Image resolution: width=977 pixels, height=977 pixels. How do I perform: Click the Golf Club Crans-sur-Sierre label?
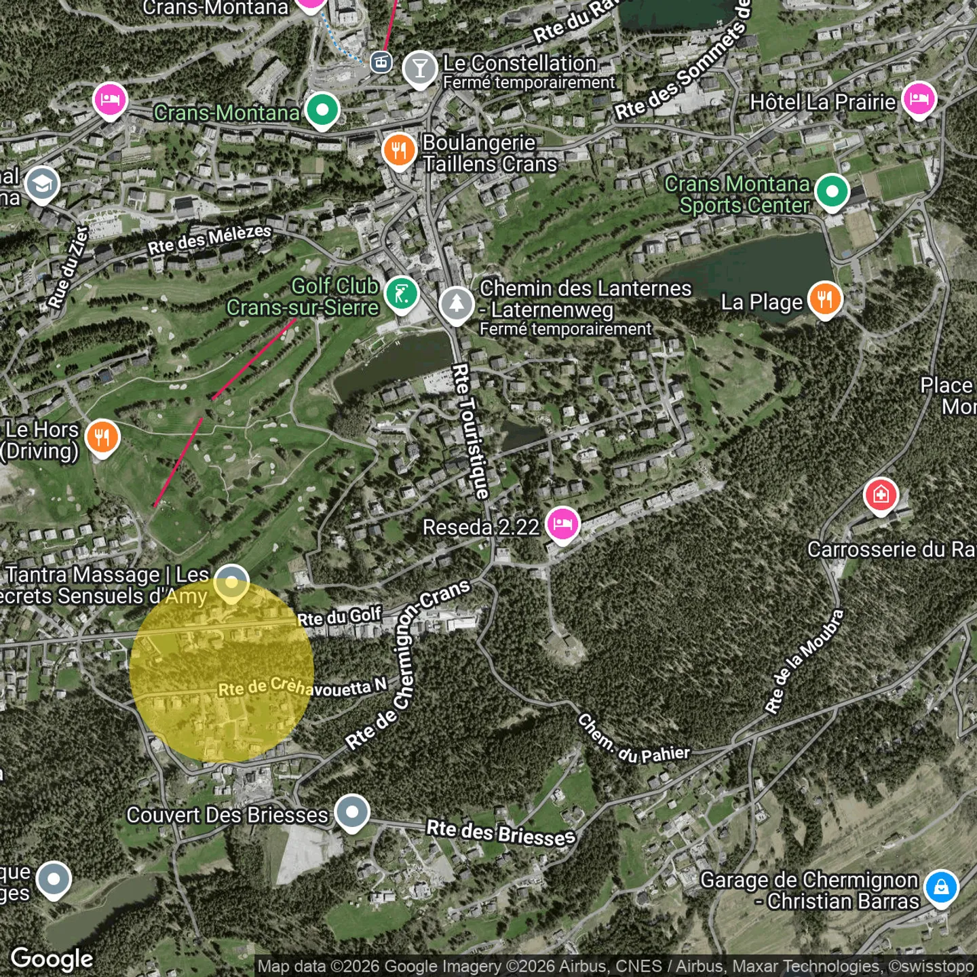pyautogui.click(x=303, y=296)
